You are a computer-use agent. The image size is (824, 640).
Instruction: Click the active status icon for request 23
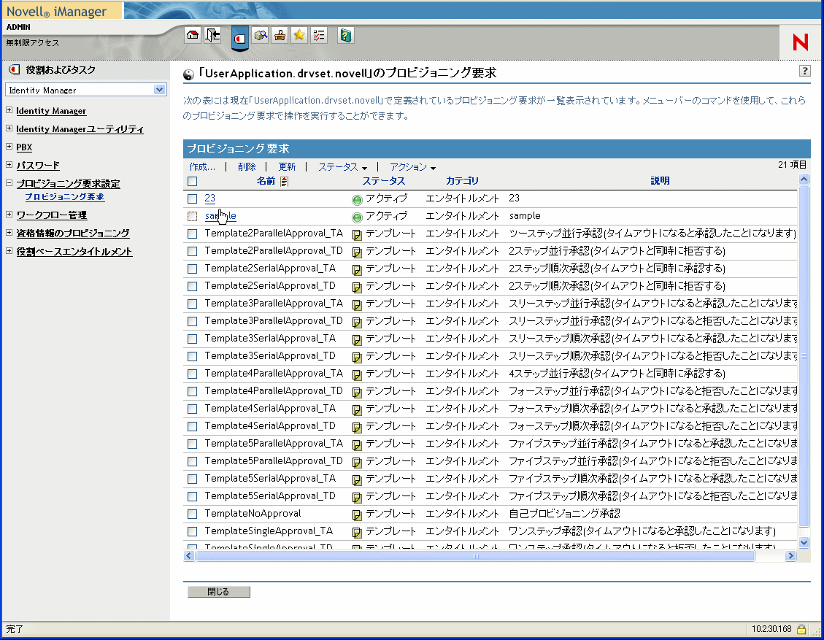[357, 200]
